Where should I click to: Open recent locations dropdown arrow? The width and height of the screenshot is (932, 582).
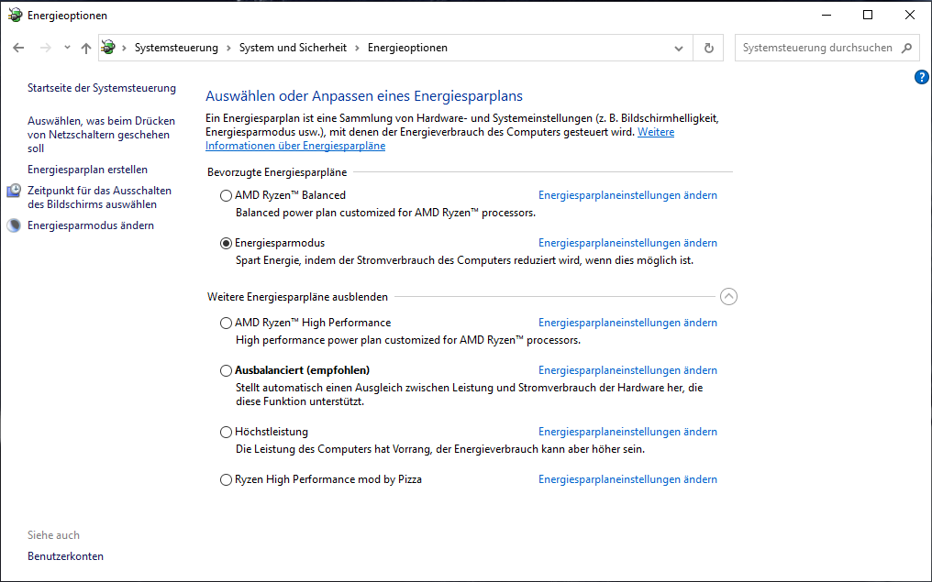[x=67, y=48]
